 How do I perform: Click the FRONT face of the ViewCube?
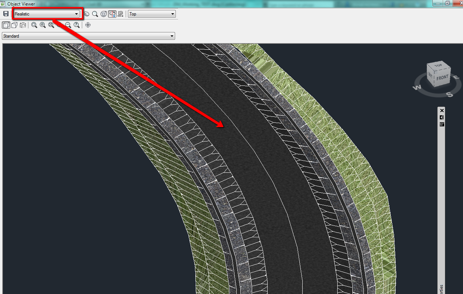443,78
